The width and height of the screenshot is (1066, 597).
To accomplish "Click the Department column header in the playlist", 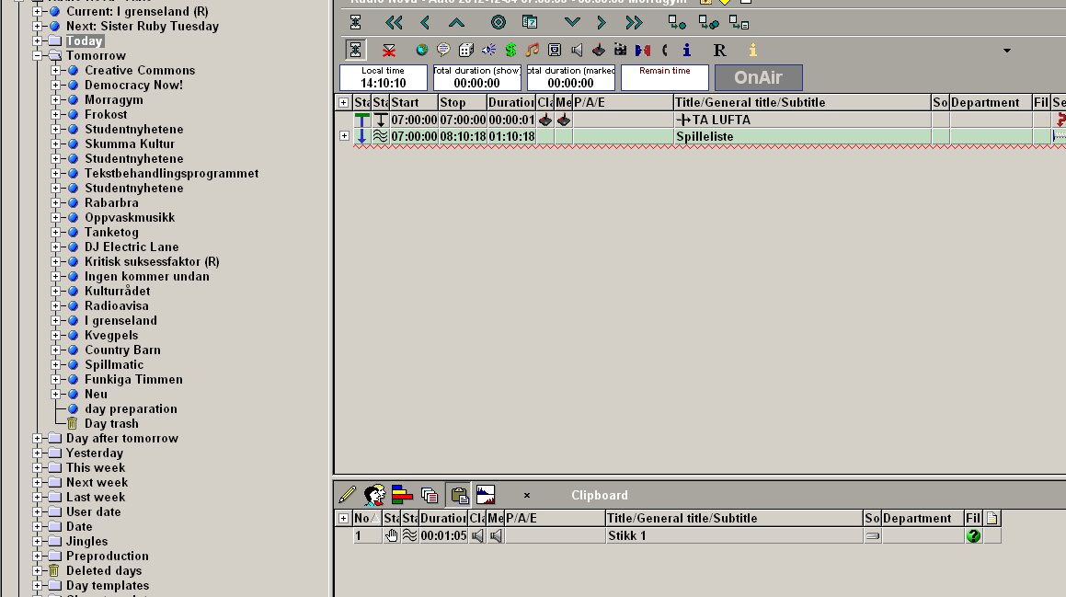I will point(991,103).
